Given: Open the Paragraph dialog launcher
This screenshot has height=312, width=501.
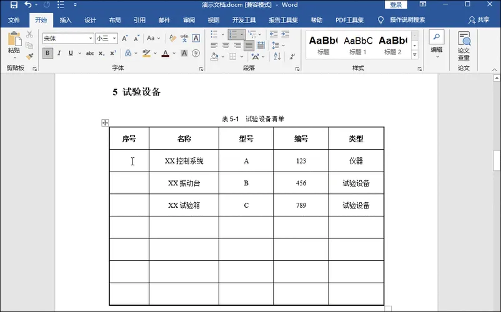Looking at the screenshot, I should pyautogui.click(x=297, y=69).
